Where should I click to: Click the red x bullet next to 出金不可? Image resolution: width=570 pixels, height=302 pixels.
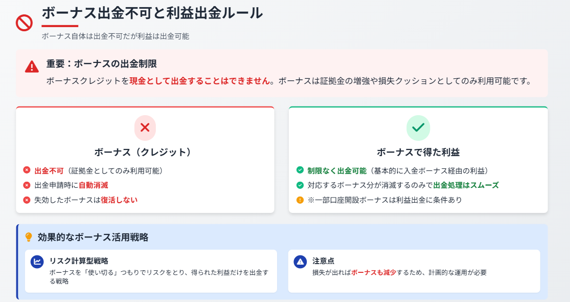tap(27, 170)
